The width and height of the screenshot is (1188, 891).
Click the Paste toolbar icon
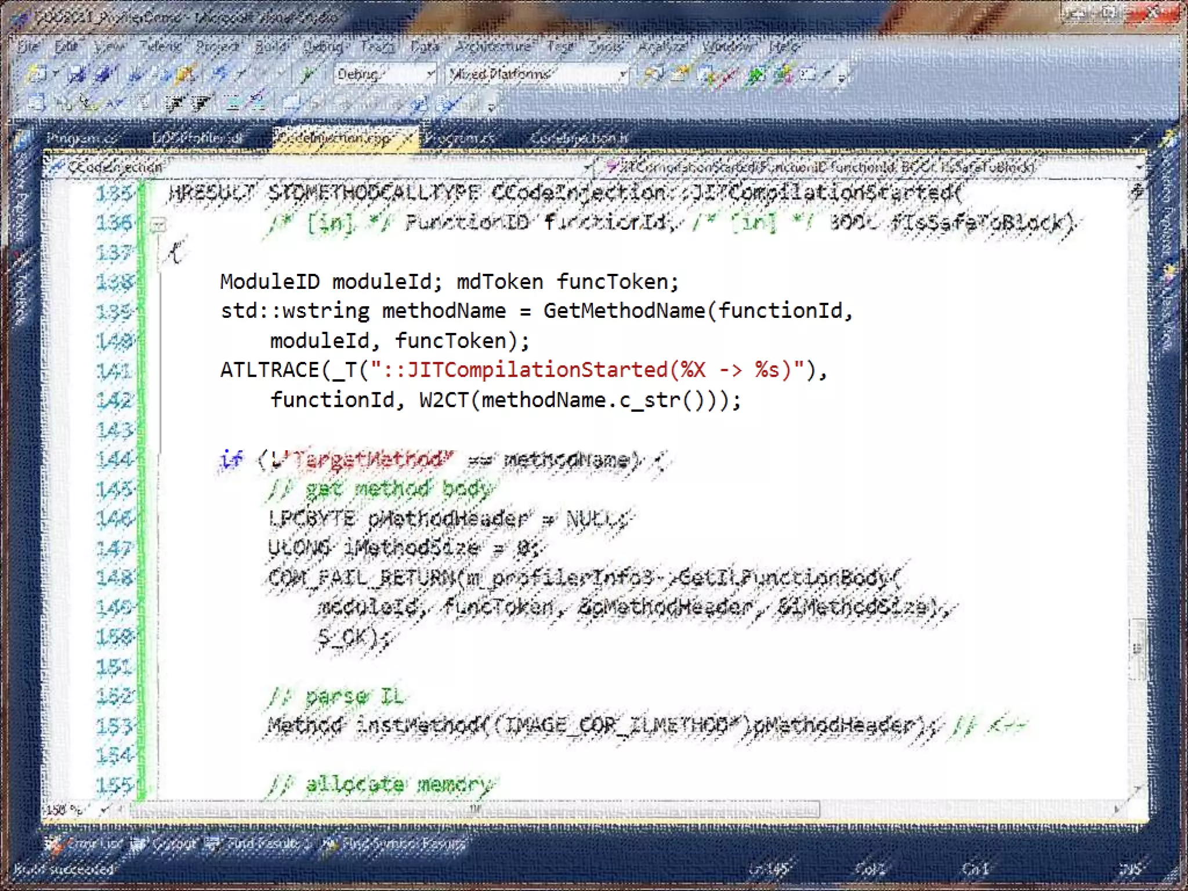[185, 74]
